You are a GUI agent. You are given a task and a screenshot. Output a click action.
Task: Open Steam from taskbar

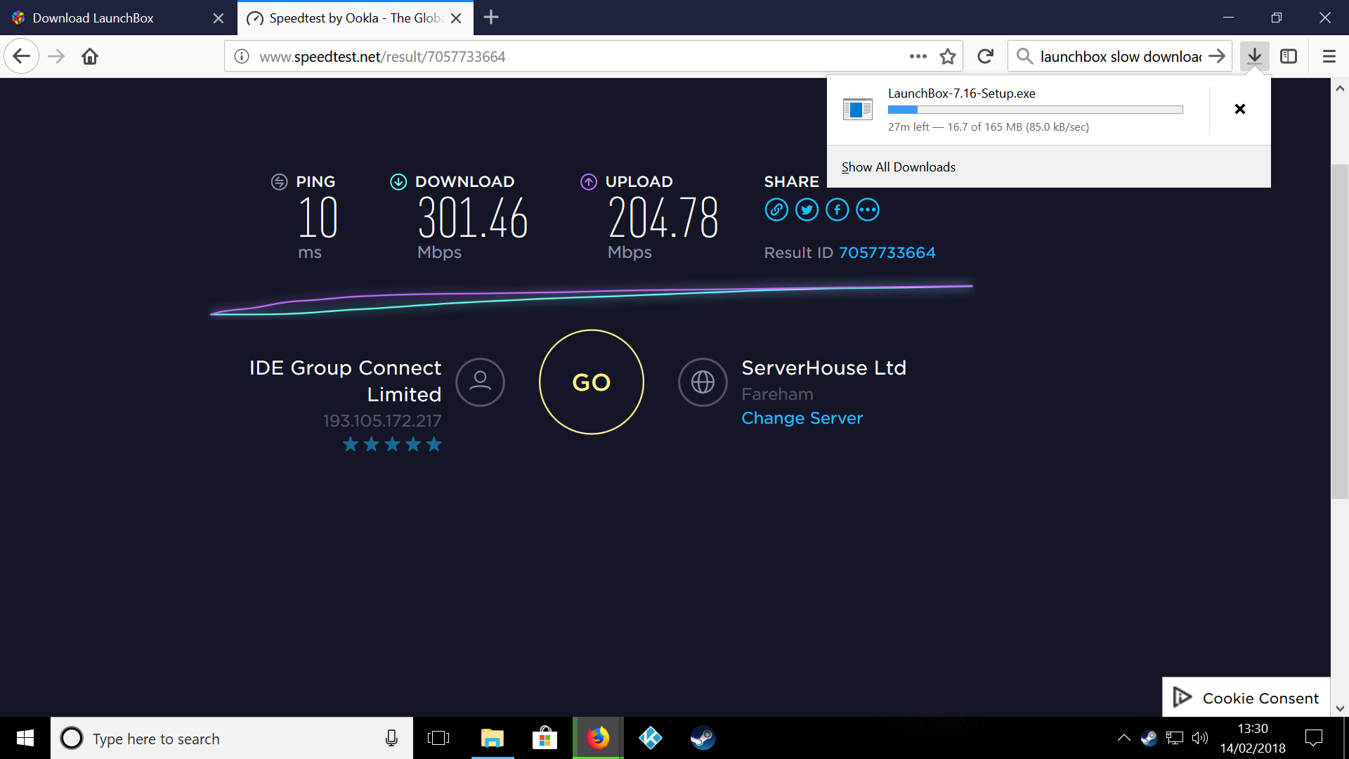703,738
